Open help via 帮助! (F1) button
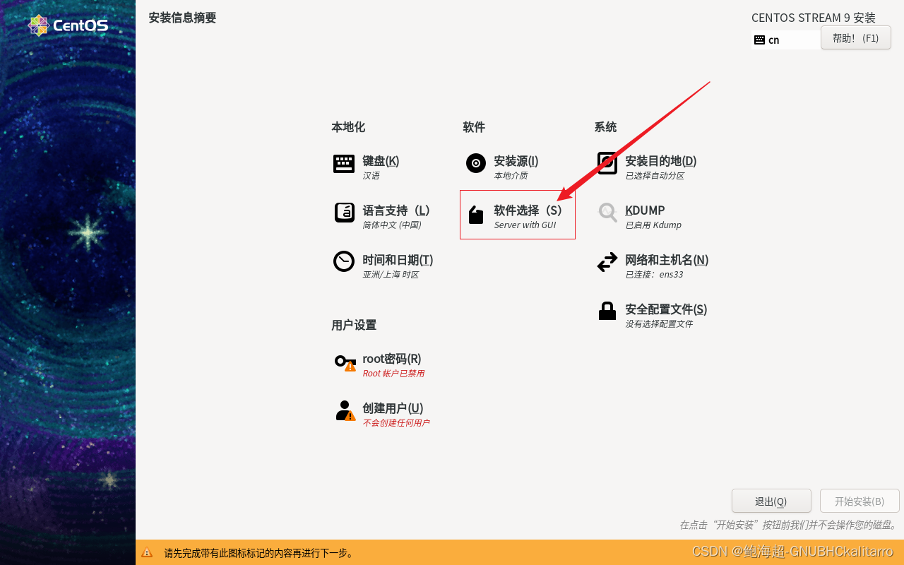The image size is (904, 565). click(855, 37)
